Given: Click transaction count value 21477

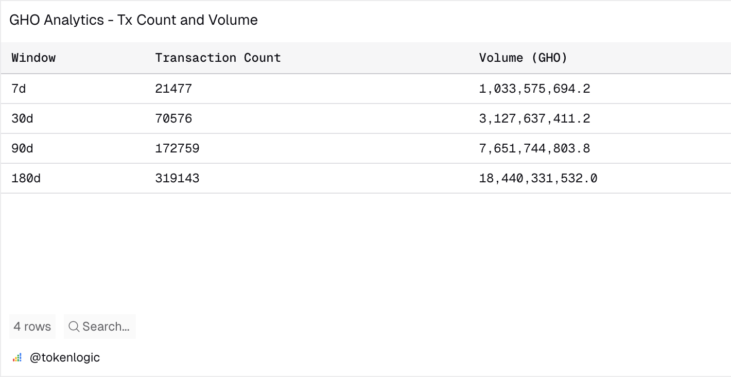Looking at the screenshot, I should 173,89.
